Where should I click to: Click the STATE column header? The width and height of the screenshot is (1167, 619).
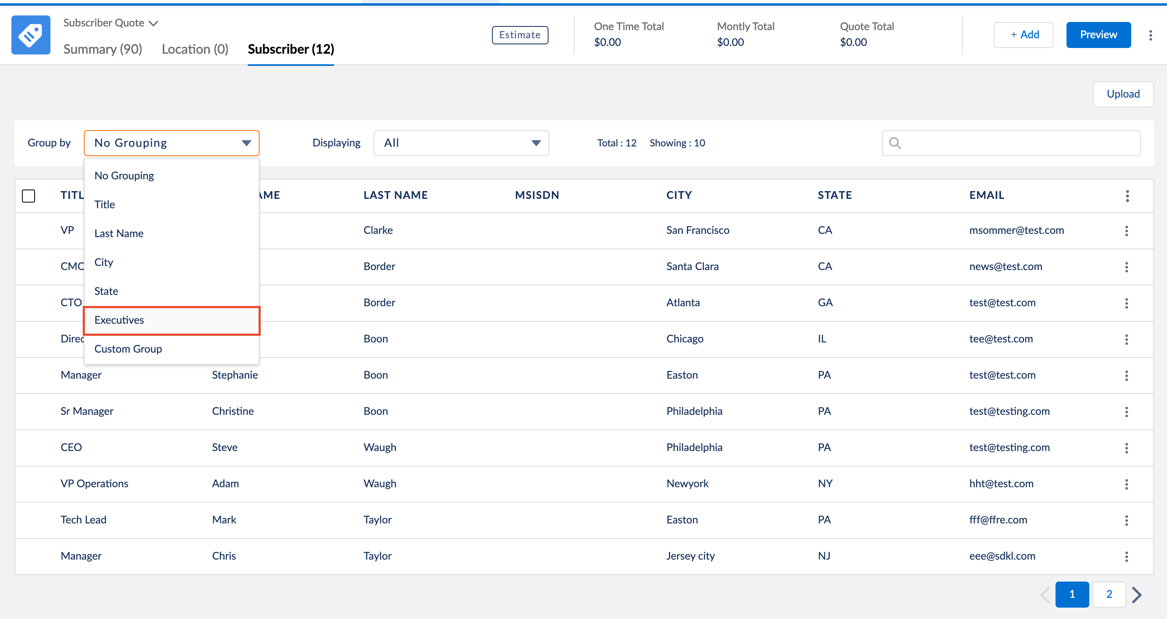click(x=835, y=195)
